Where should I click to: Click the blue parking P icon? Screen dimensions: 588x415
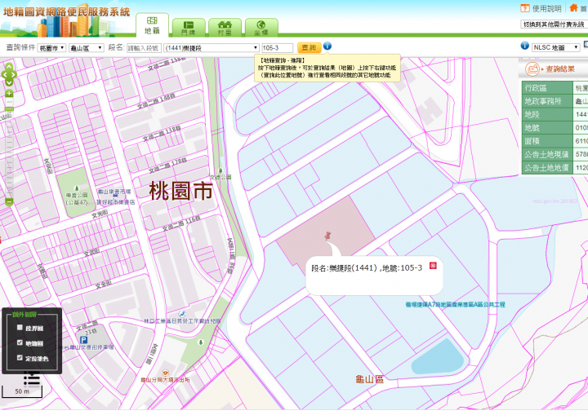83,340
